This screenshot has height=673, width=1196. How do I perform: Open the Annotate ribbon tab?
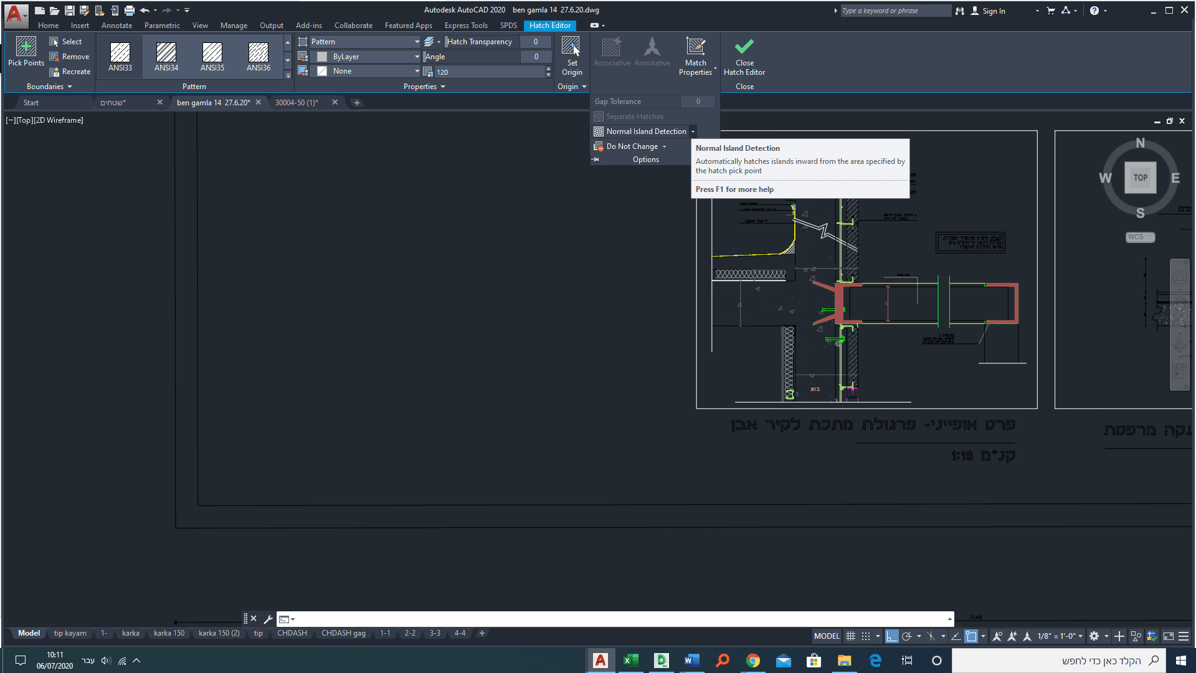[116, 26]
